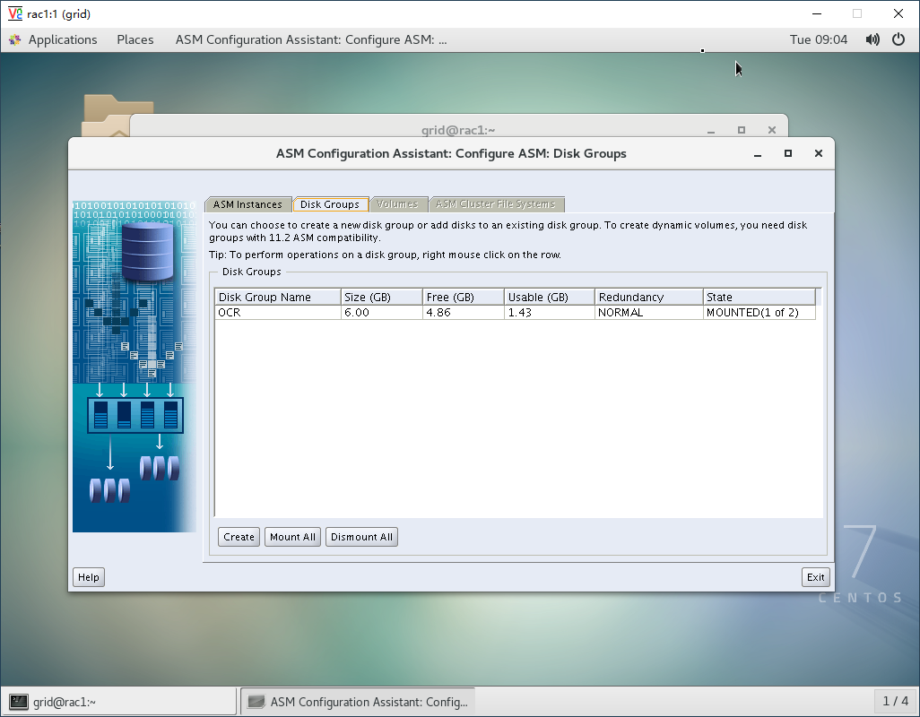
Task: Click the MOUNTED(1 of 2) state cell
Action: [x=759, y=313]
